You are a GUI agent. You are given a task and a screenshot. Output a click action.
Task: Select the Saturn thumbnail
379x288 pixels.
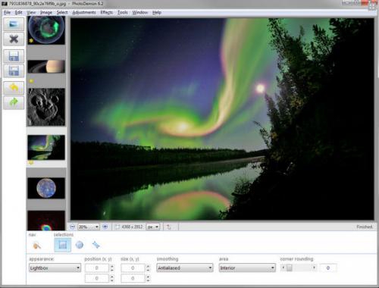pos(46,67)
